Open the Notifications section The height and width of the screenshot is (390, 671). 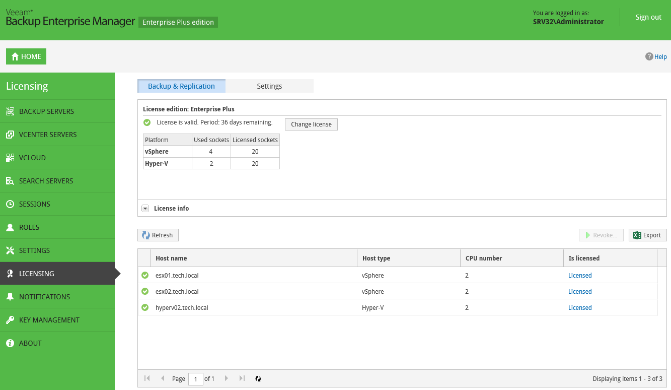57,297
